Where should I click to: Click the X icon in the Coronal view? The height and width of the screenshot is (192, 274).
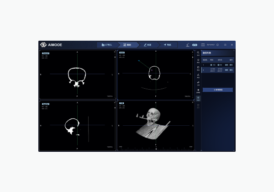(115, 52)
